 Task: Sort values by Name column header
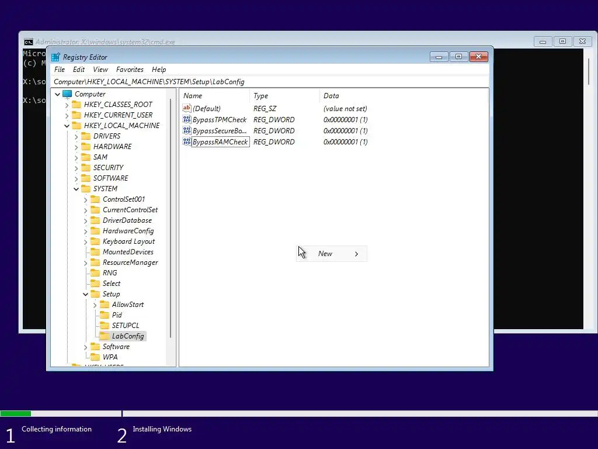[x=215, y=96]
